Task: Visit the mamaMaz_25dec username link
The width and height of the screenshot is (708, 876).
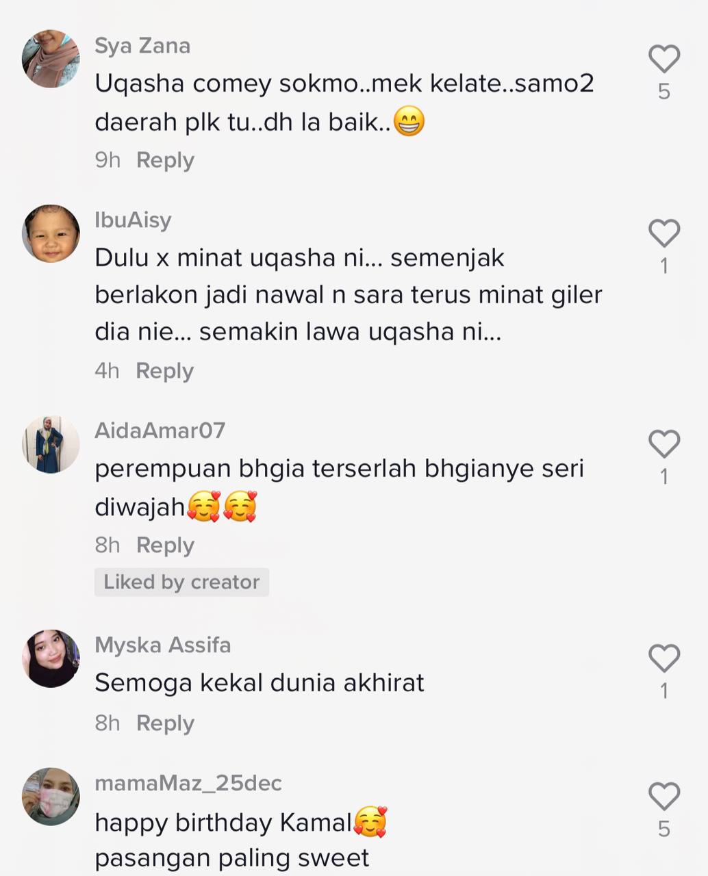Action: pyautogui.click(x=188, y=783)
